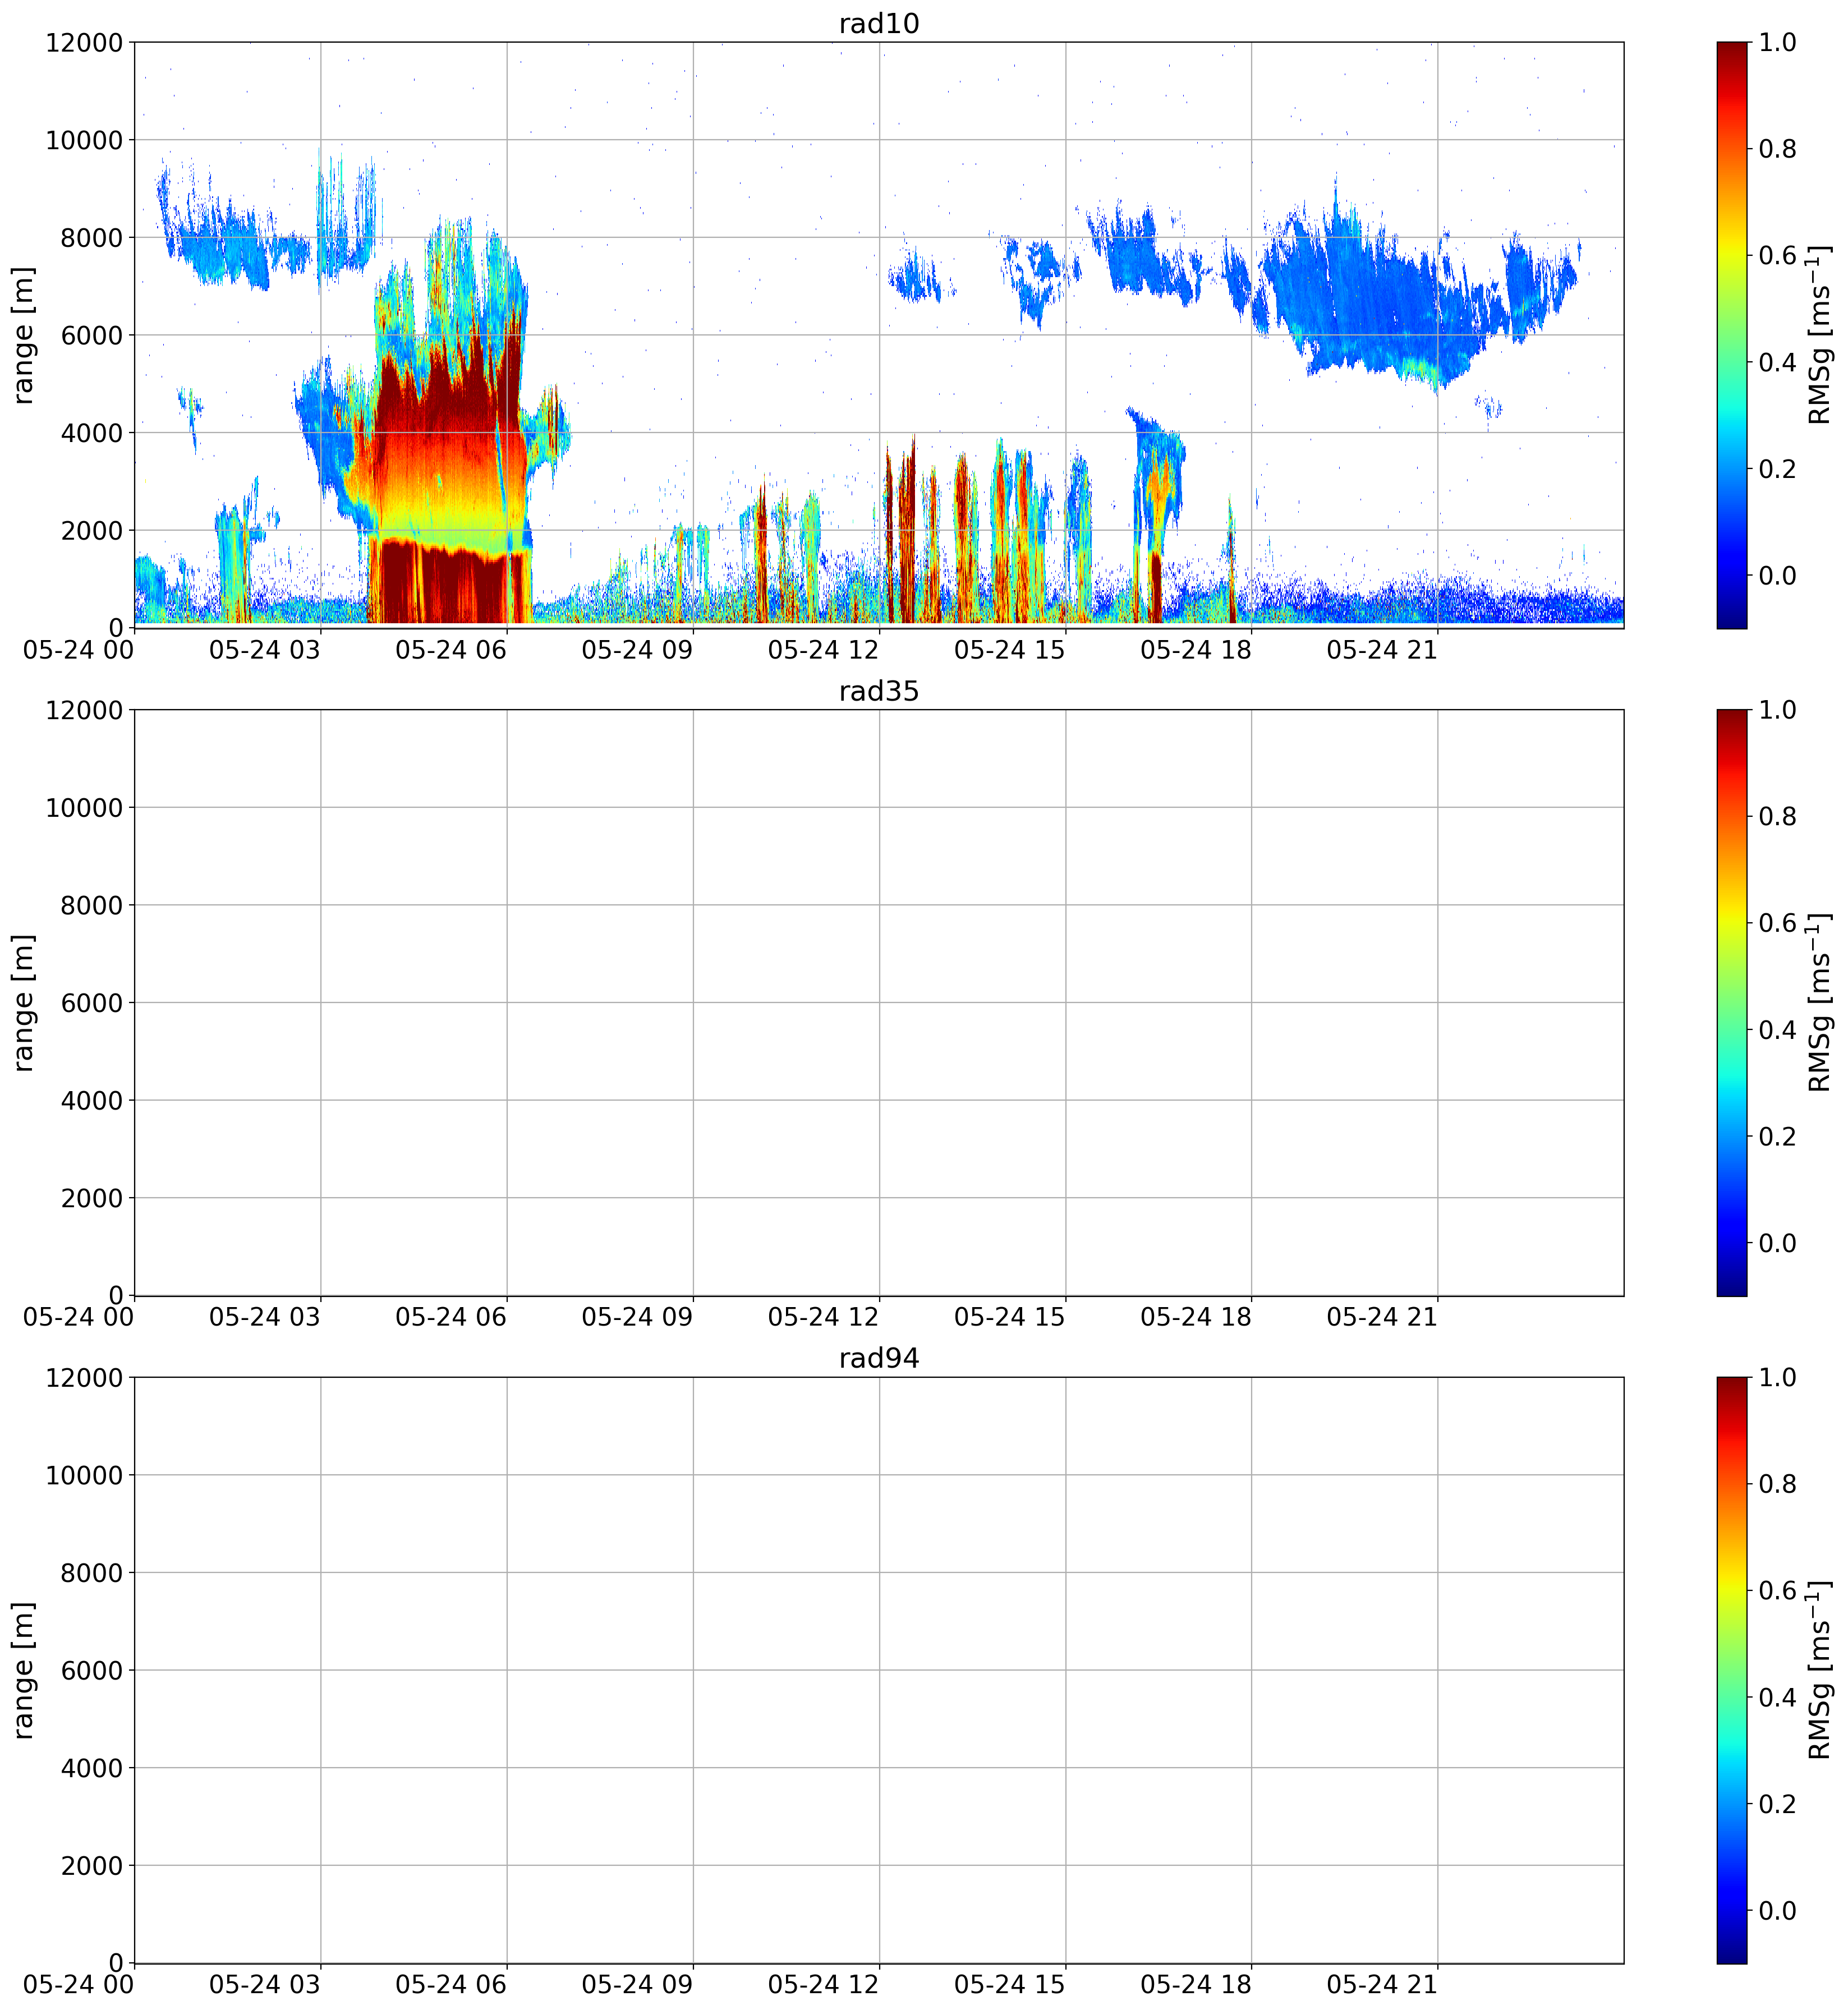Image resolution: width=1848 pixels, height=2010 pixels.
Task: Click the 0.4 tick on rad35 colorbar
Action: click(x=1778, y=1030)
